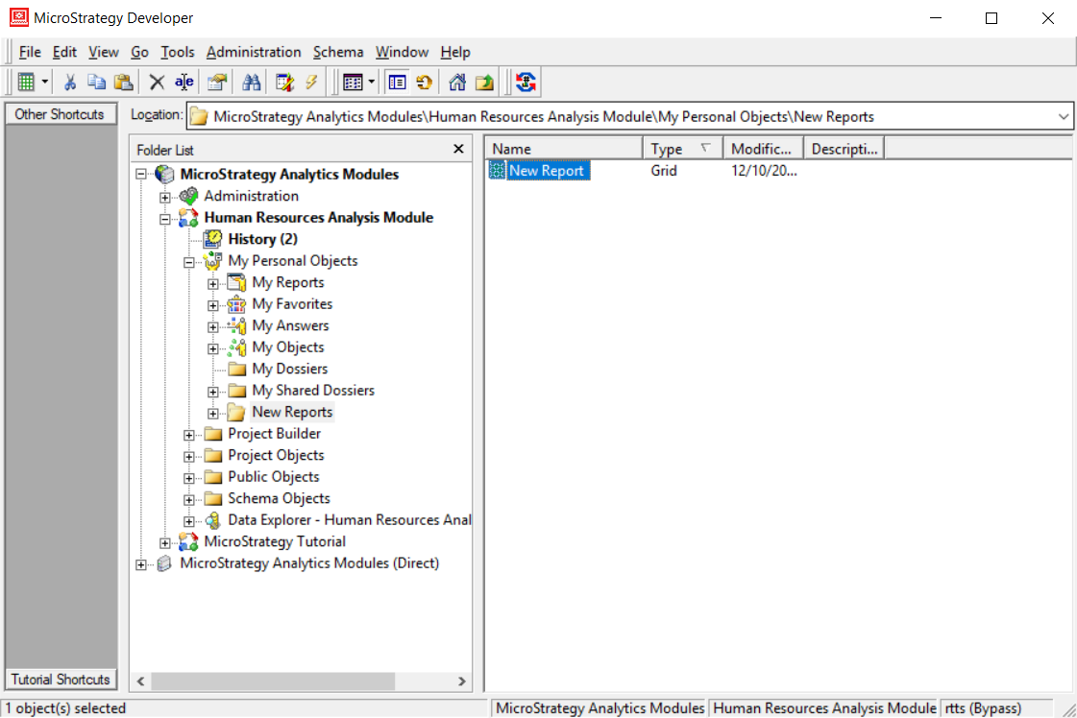The height and width of the screenshot is (718, 1077).
Task: Open the dropdown arrow next to new grid icon
Action: coord(44,83)
